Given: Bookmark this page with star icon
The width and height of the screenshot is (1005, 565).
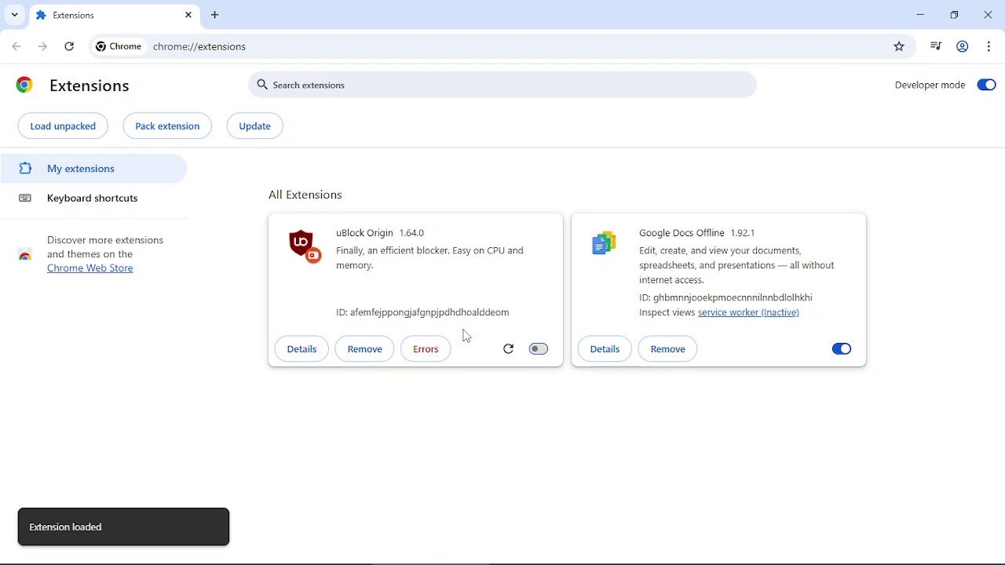Looking at the screenshot, I should point(899,46).
